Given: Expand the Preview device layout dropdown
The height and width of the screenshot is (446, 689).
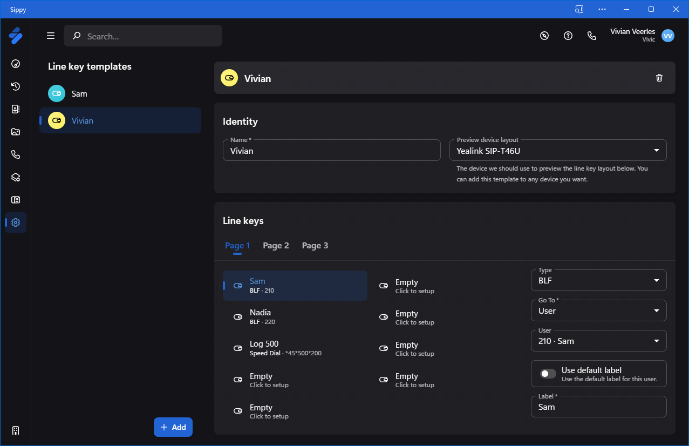Looking at the screenshot, I should pos(557,151).
